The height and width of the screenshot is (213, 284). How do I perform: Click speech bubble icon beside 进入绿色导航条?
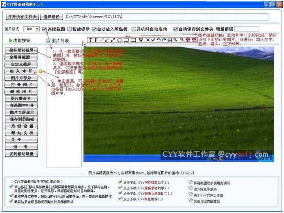pyautogui.click(x=191, y=189)
